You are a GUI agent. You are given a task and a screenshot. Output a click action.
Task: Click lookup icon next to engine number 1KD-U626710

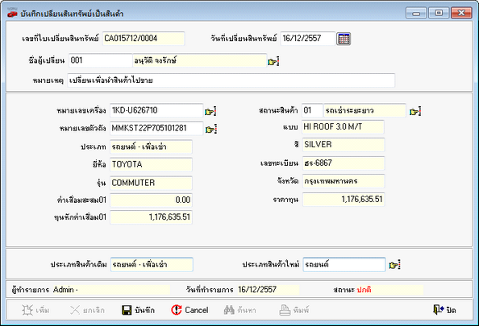(x=210, y=112)
